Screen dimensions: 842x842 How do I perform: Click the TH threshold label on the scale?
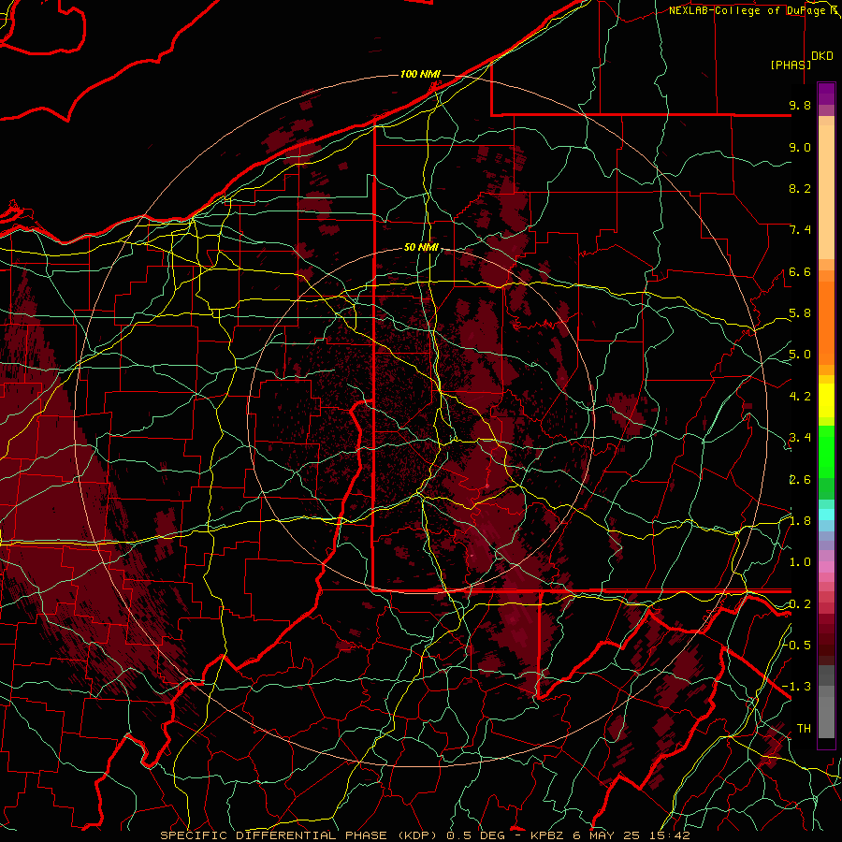(804, 729)
